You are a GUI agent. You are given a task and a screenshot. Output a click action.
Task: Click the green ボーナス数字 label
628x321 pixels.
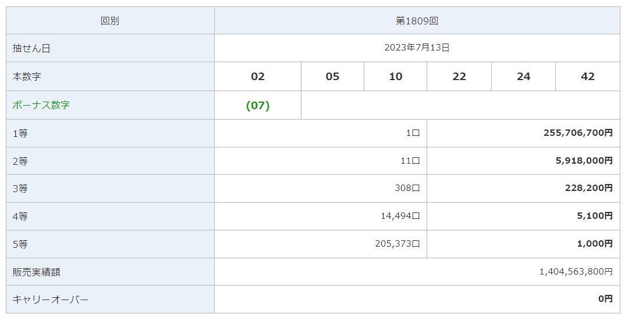pyautogui.click(x=41, y=106)
